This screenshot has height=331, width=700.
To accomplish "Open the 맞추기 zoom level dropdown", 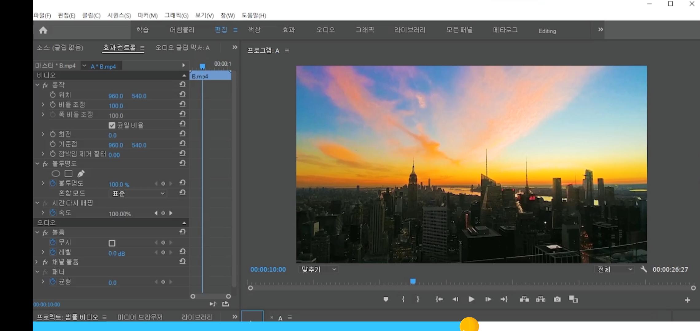I will pos(318,269).
